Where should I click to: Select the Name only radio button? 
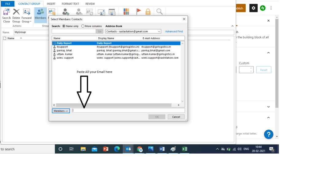[x=64, y=26]
